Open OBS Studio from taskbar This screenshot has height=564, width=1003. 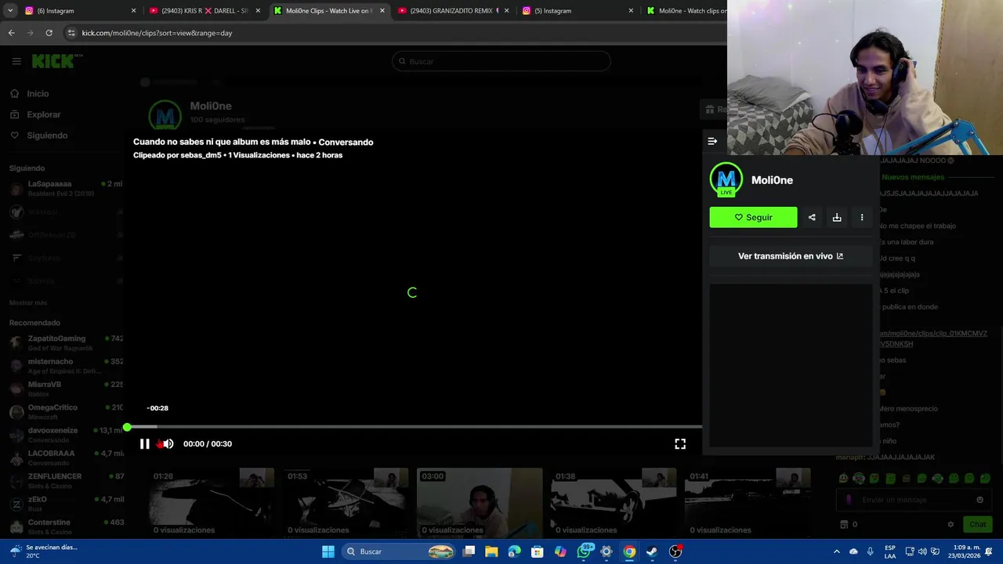tap(675, 551)
